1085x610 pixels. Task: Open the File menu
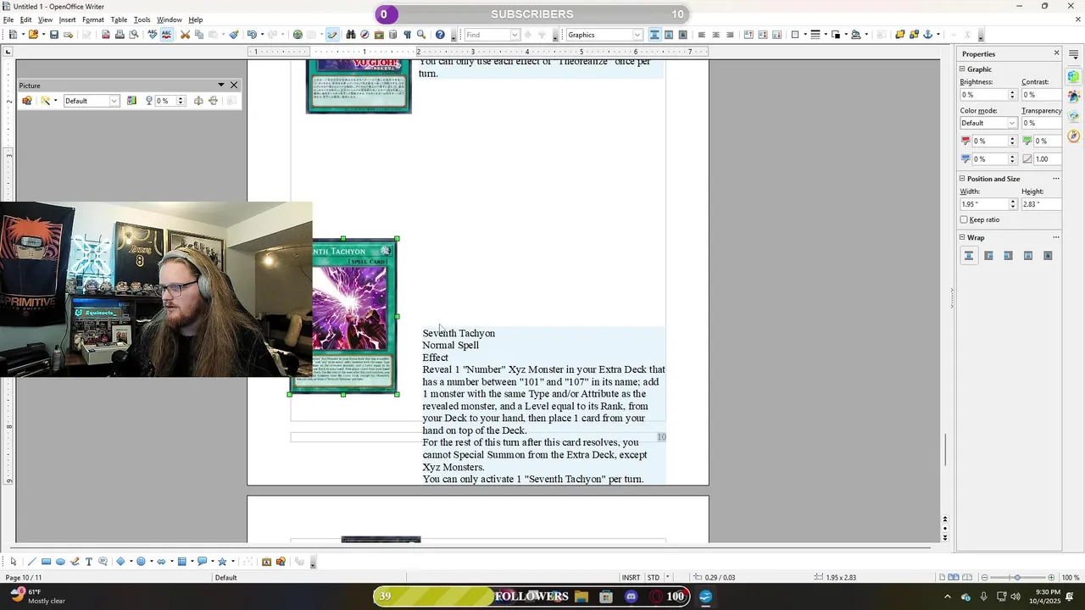tap(8, 19)
